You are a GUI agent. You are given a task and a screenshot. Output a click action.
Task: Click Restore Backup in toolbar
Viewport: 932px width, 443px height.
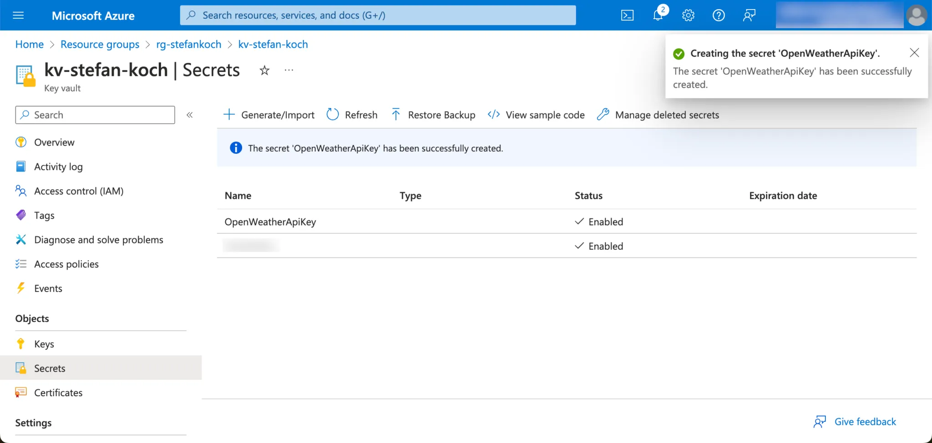point(433,115)
